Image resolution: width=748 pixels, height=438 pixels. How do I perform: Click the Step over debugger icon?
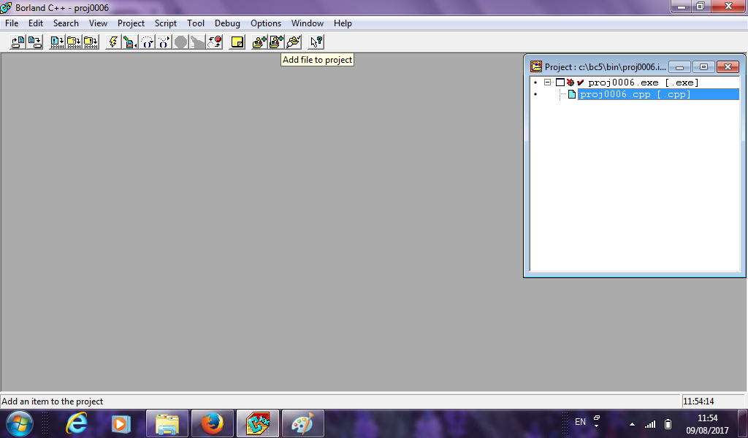(147, 42)
